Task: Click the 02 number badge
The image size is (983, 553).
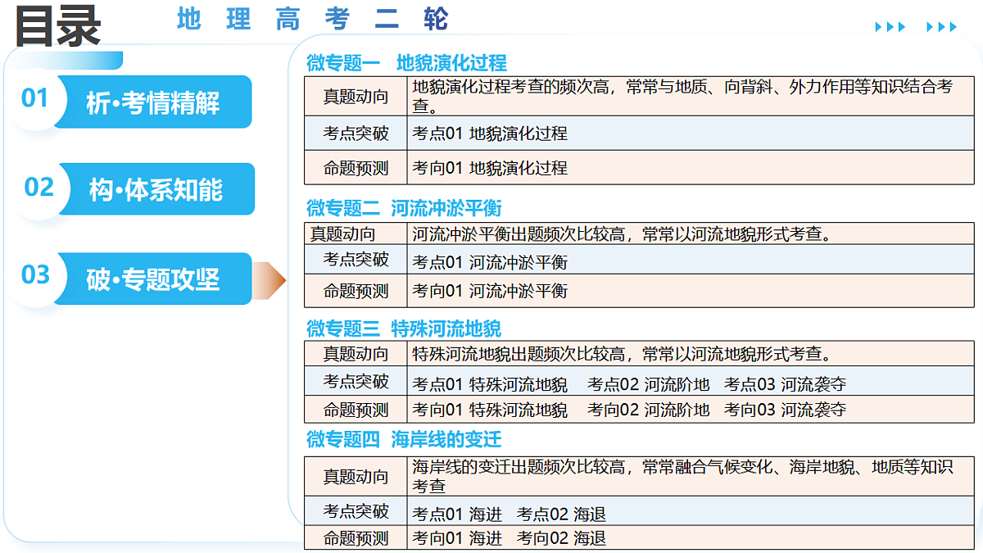Action: click(39, 188)
